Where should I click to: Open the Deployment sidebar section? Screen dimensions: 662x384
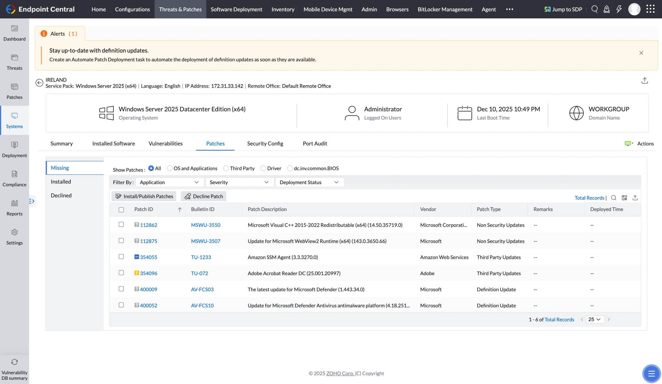(x=14, y=150)
